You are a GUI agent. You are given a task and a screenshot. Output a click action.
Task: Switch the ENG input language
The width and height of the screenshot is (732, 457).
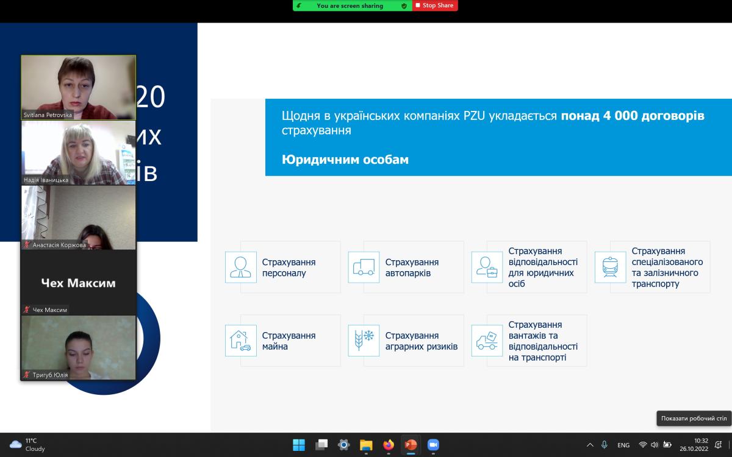pyautogui.click(x=623, y=445)
